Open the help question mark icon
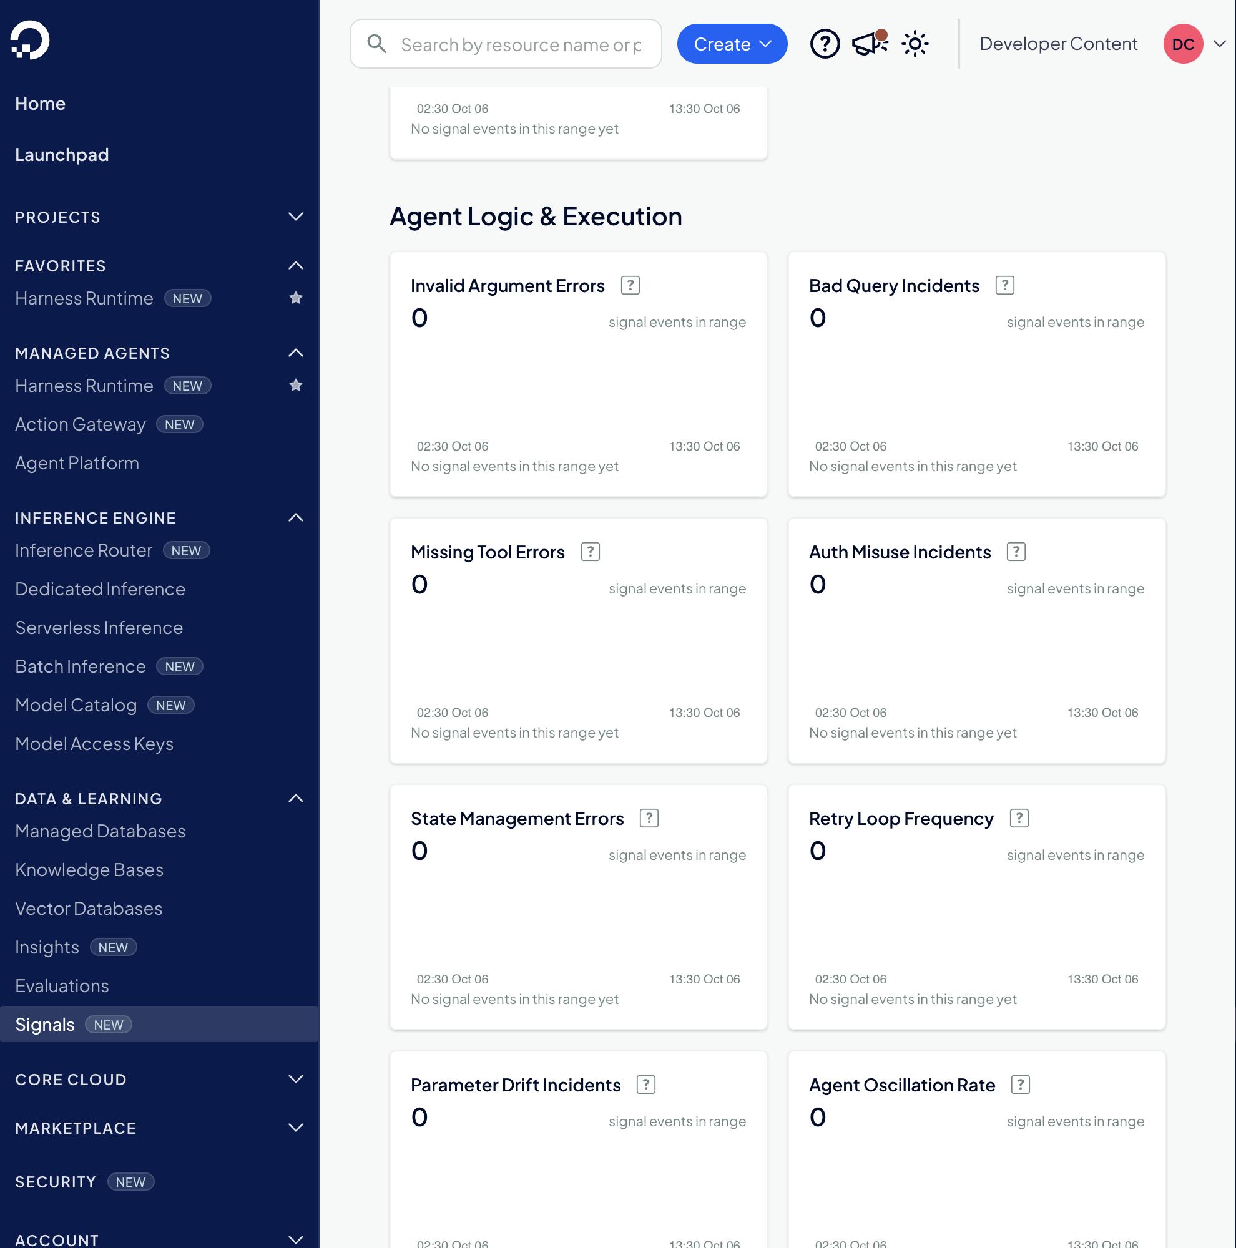 point(825,44)
